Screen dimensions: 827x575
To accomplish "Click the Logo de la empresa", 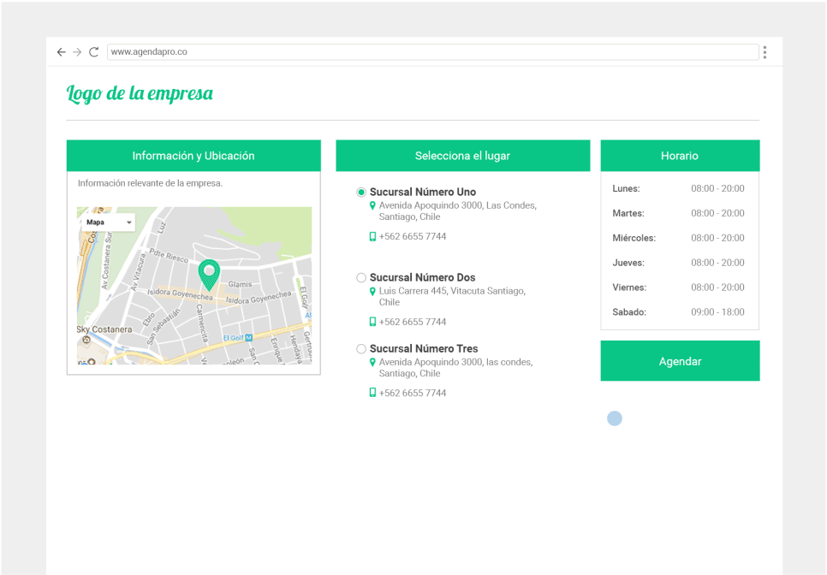I will tap(140, 93).
